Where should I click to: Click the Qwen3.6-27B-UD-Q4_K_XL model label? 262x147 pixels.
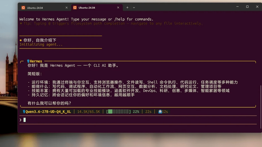point(48,111)
